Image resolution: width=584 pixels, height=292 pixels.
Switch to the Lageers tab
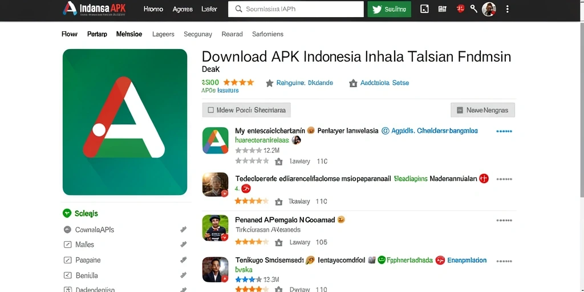tap(163, 34)
